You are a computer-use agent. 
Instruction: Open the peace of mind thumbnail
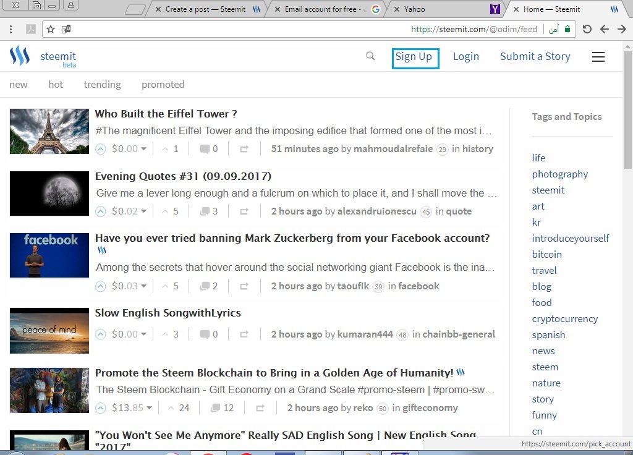[49, 331]
